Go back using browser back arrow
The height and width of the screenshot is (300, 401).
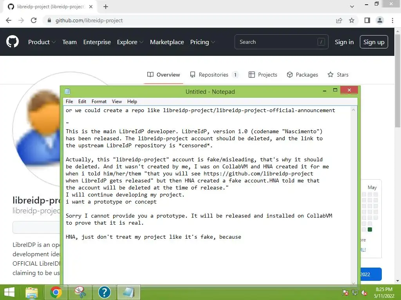point(9,20)
